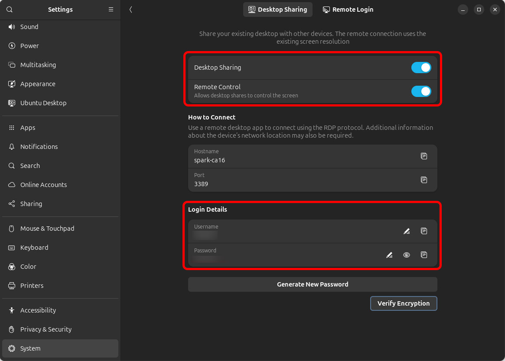The width and height of the screenshot is (505, 361).
Task: Show the password using eye icon
Action: coord(407,255)
